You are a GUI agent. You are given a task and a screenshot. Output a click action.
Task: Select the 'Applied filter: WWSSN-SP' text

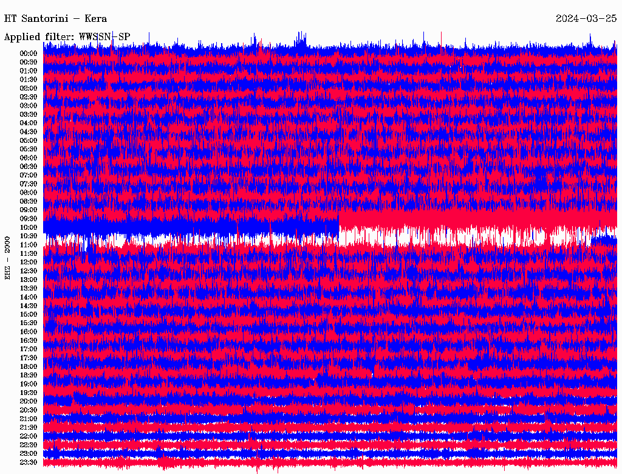tap(67, 37)
